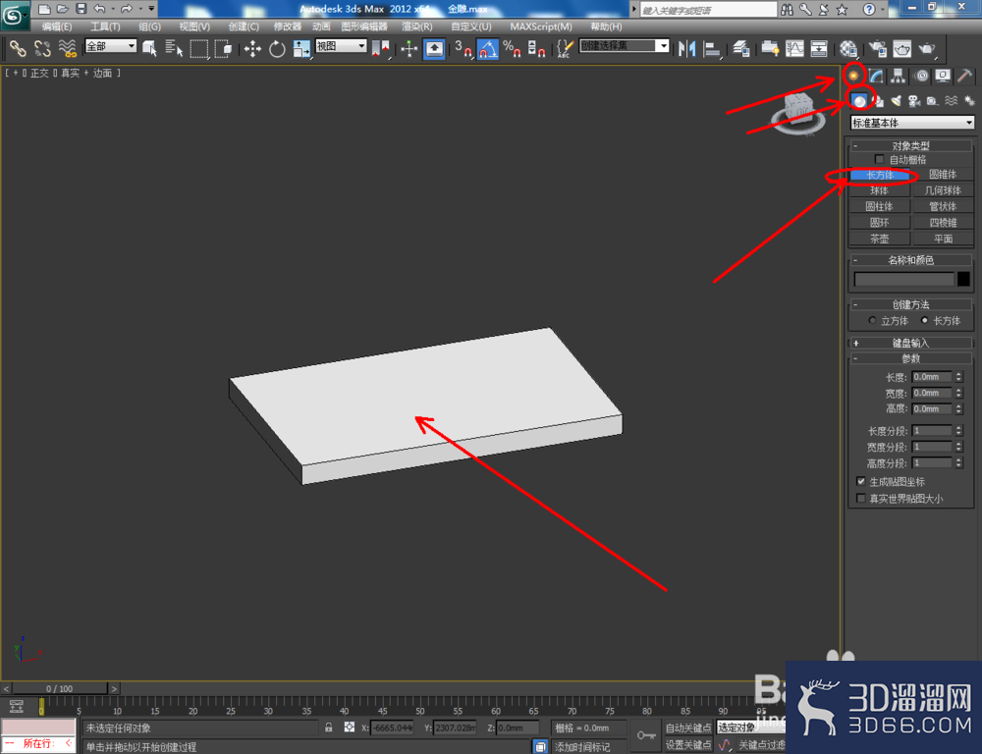
Task: Select Shapes creation category
Action: click(877, 101)
